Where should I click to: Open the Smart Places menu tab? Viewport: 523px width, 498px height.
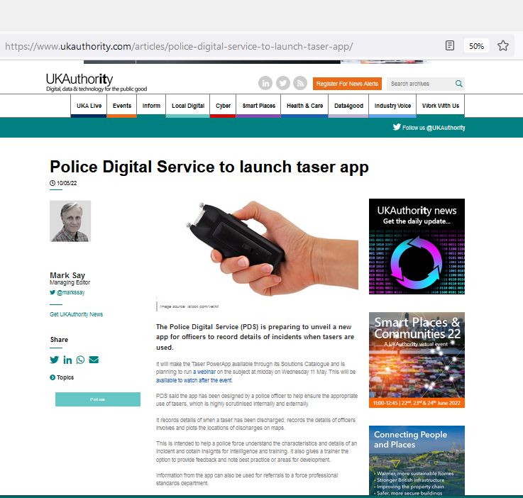point(258,106)
